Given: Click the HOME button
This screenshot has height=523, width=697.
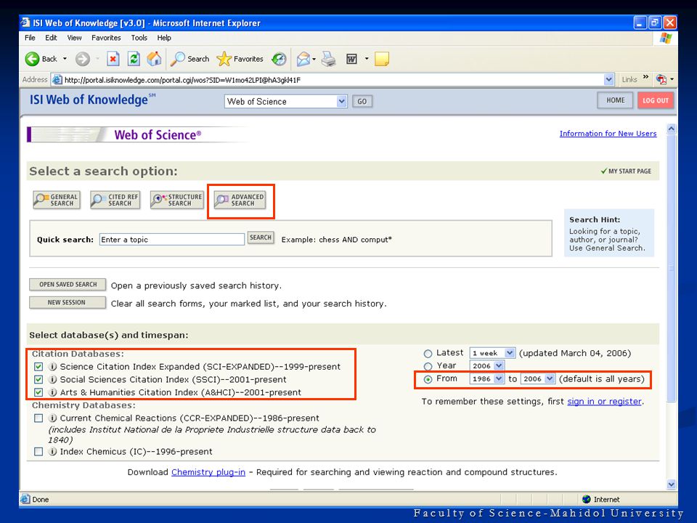Looking at the screenshot, I should pos(615,100).
